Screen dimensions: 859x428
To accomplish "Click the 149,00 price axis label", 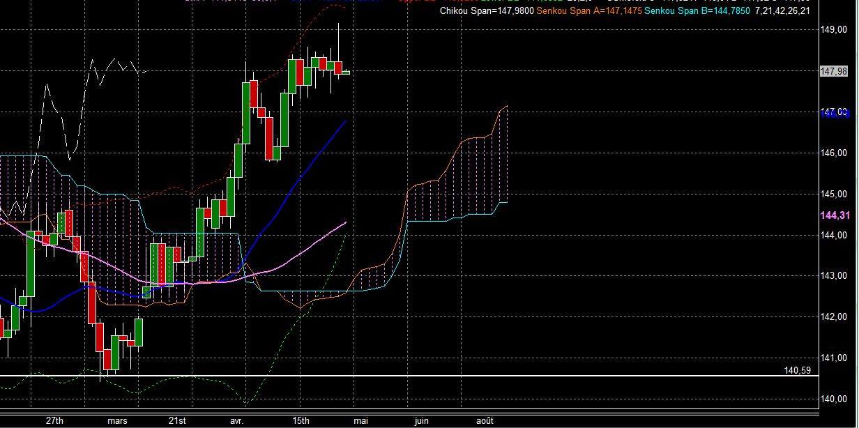I will [834, 30].
